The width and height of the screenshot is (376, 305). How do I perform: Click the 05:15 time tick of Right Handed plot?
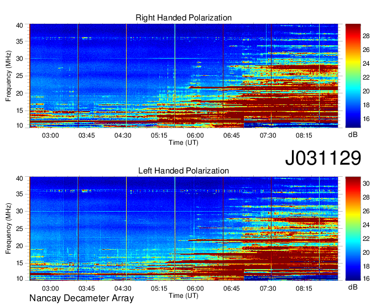(159, 135)
